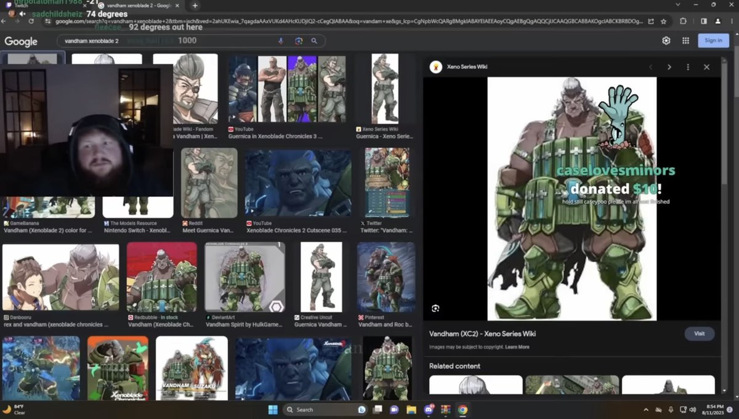Viewport: 739px width, 419px height.
Task: Open File Explorer from the taskbar
Action: (411, 409)
